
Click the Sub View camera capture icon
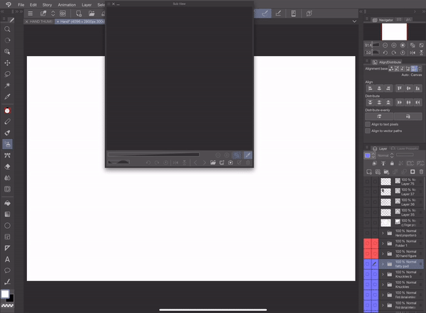pos(230,163)
